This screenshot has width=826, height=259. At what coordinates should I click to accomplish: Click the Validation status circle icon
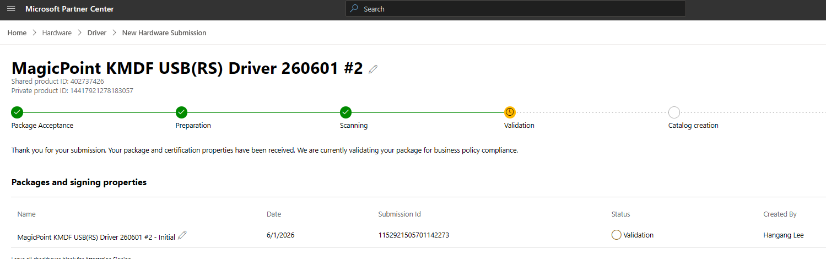pyautogui.click(x=617, y=235)
